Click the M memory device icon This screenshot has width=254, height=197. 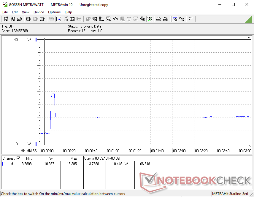tap(42, 19)
